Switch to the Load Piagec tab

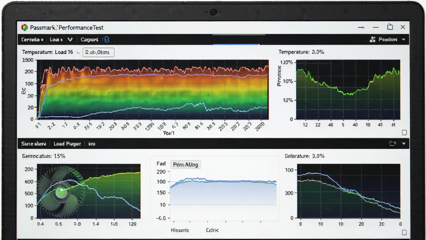coord(67,144)
